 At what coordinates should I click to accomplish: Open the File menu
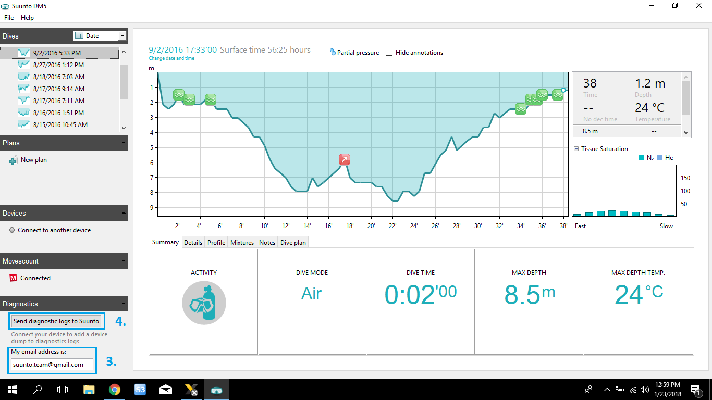click(9, 17)
